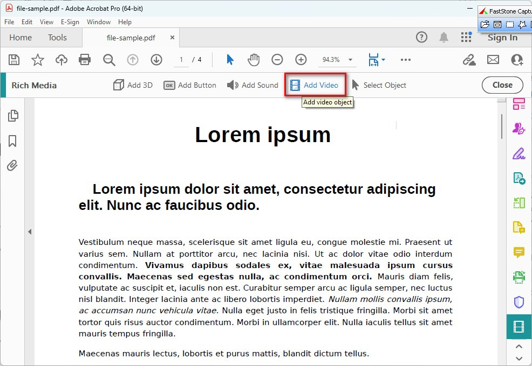Select the Add Sound tool
532x366 pixels.
pyautogui.click(x=252, y=85)
